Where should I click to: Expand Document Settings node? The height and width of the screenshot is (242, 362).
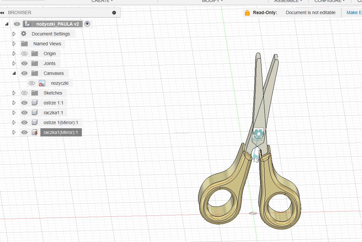tap(14, 34)
